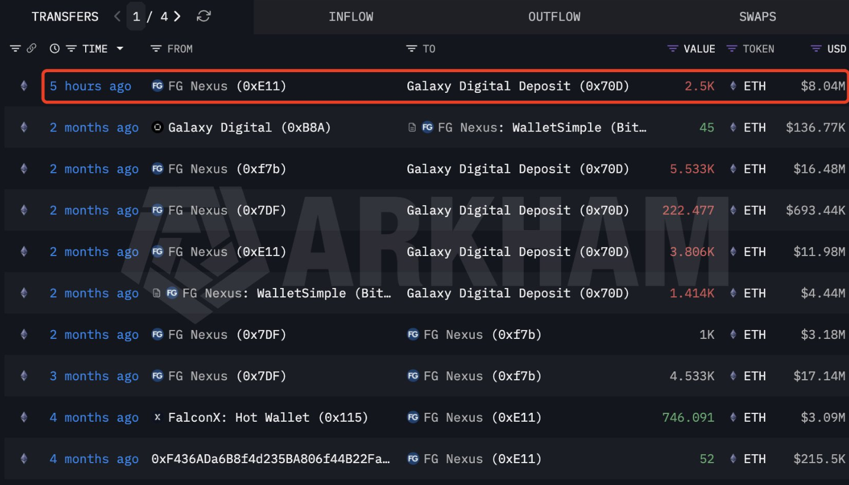Screen dimensions: 849x485
Task: Click the FG Nexus logo beside 0xE11
Action: (x=157, y=86)
